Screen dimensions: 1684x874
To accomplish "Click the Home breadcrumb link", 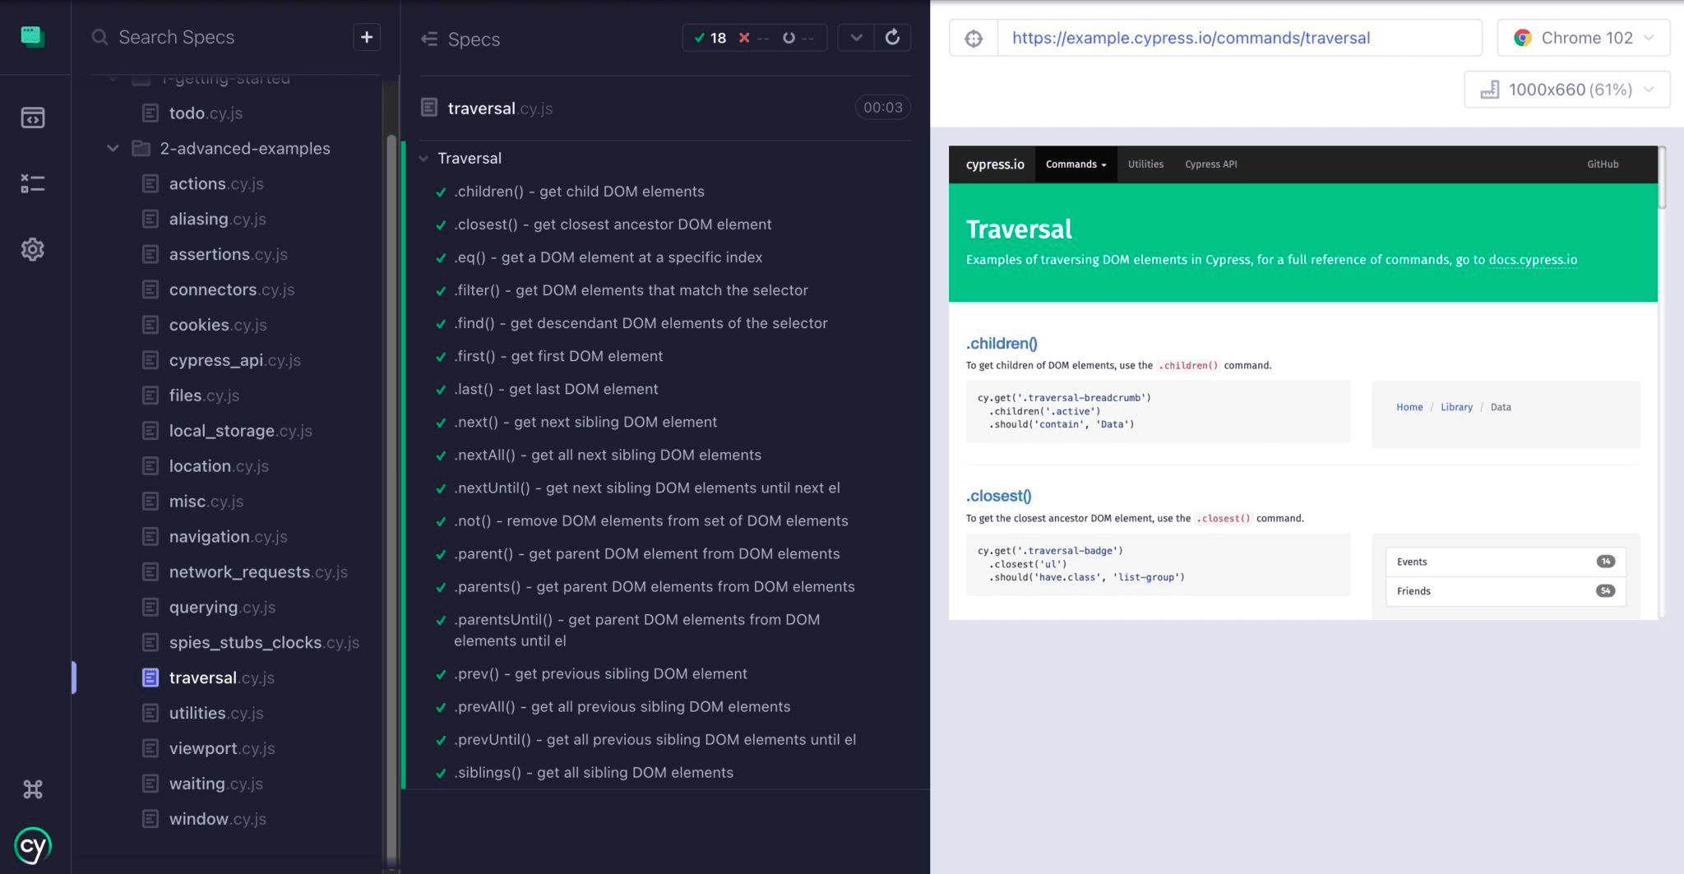I will 1409,407.
